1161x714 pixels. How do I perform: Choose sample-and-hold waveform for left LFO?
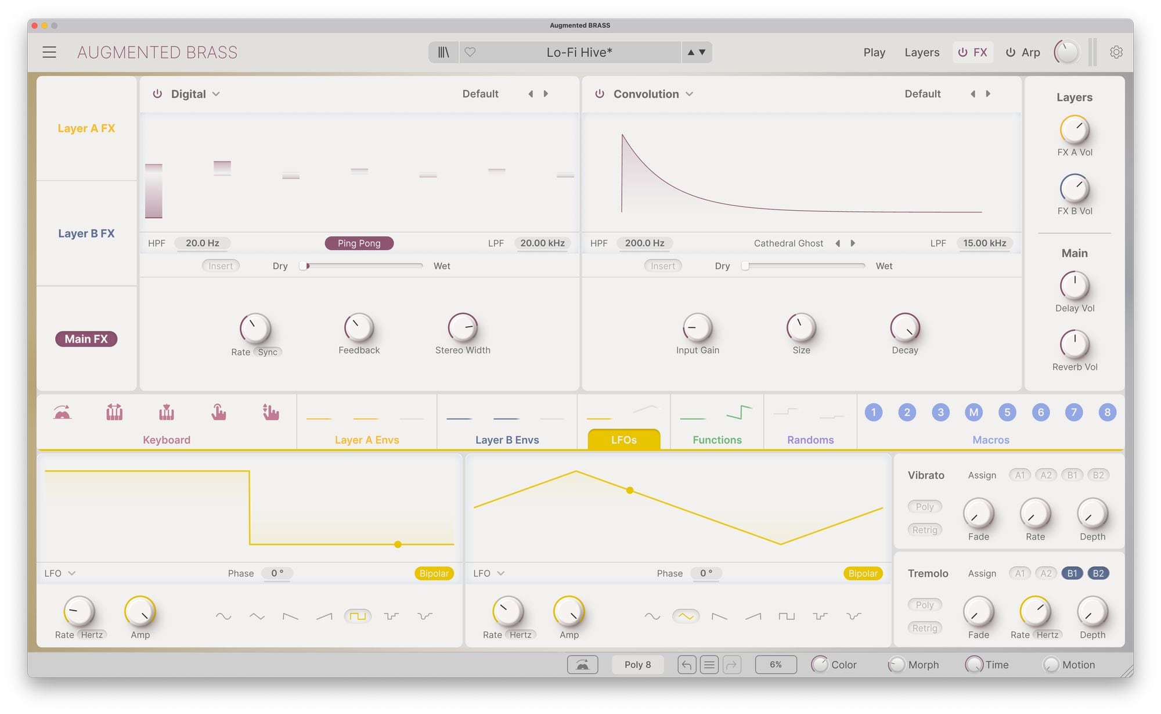coord(391,616)
